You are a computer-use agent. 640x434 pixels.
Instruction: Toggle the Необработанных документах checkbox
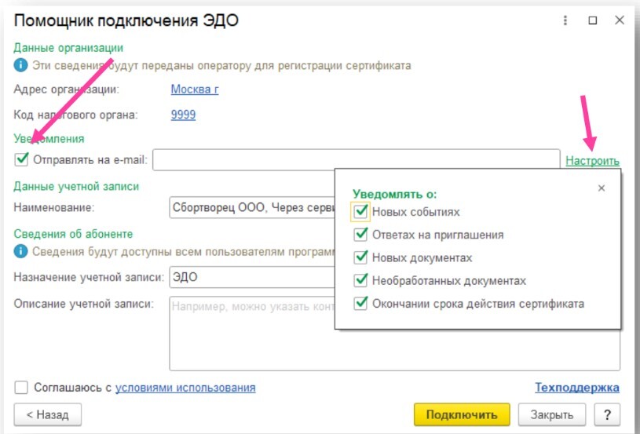(360, 280)
